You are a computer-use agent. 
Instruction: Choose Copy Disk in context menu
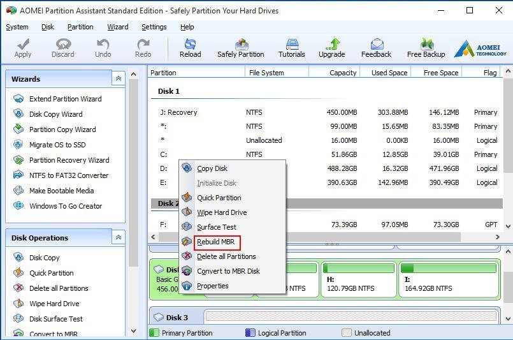point(233,168)
